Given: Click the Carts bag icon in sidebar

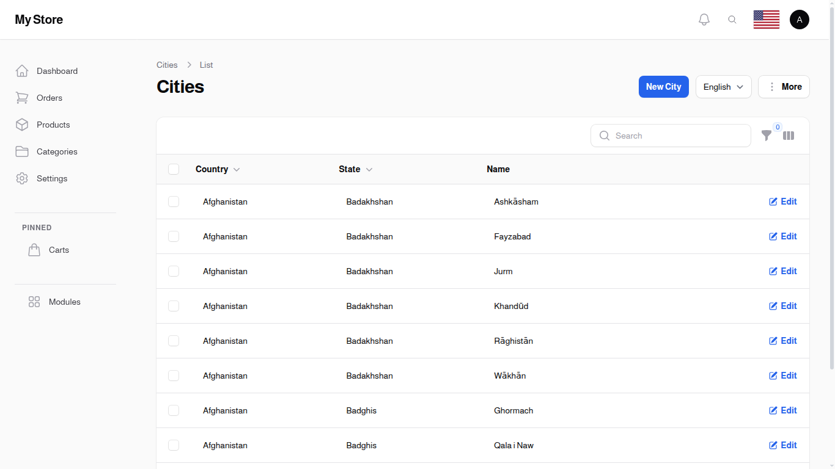Looking at the screenshot, I should click(x=34, y=250).
